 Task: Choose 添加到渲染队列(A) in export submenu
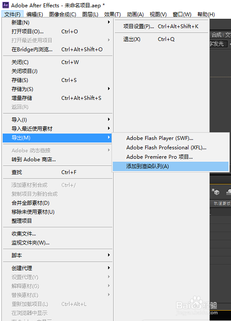click(x=170, y=166)
